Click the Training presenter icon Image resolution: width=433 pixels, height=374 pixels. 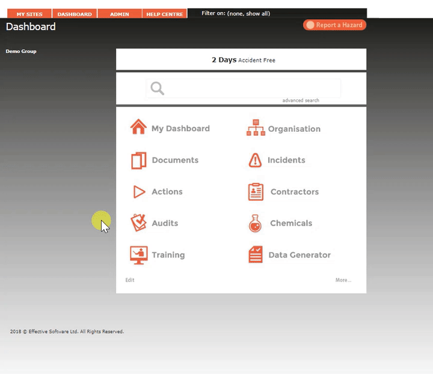click(x=138, y=255)
